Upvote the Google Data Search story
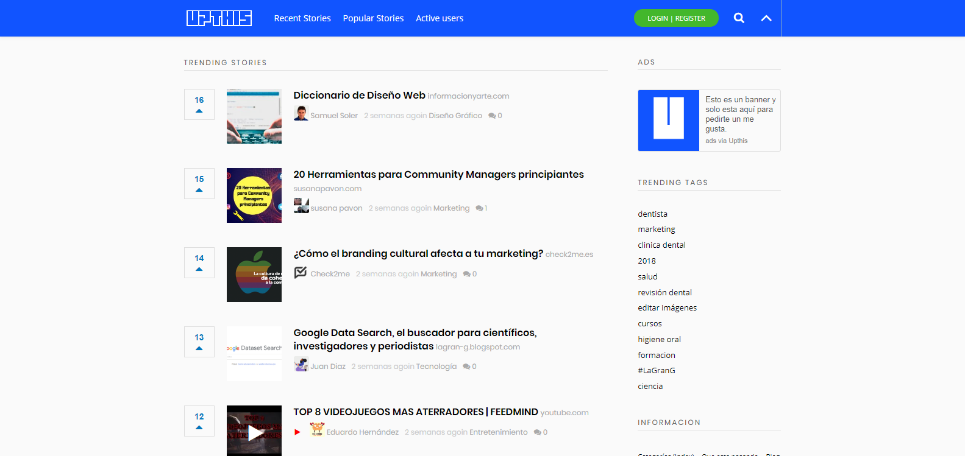Image resolution: width=965 pixels, height=456 pixels. click(x=199, y=342)
